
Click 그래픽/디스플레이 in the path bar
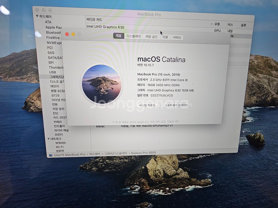[116, 153]
